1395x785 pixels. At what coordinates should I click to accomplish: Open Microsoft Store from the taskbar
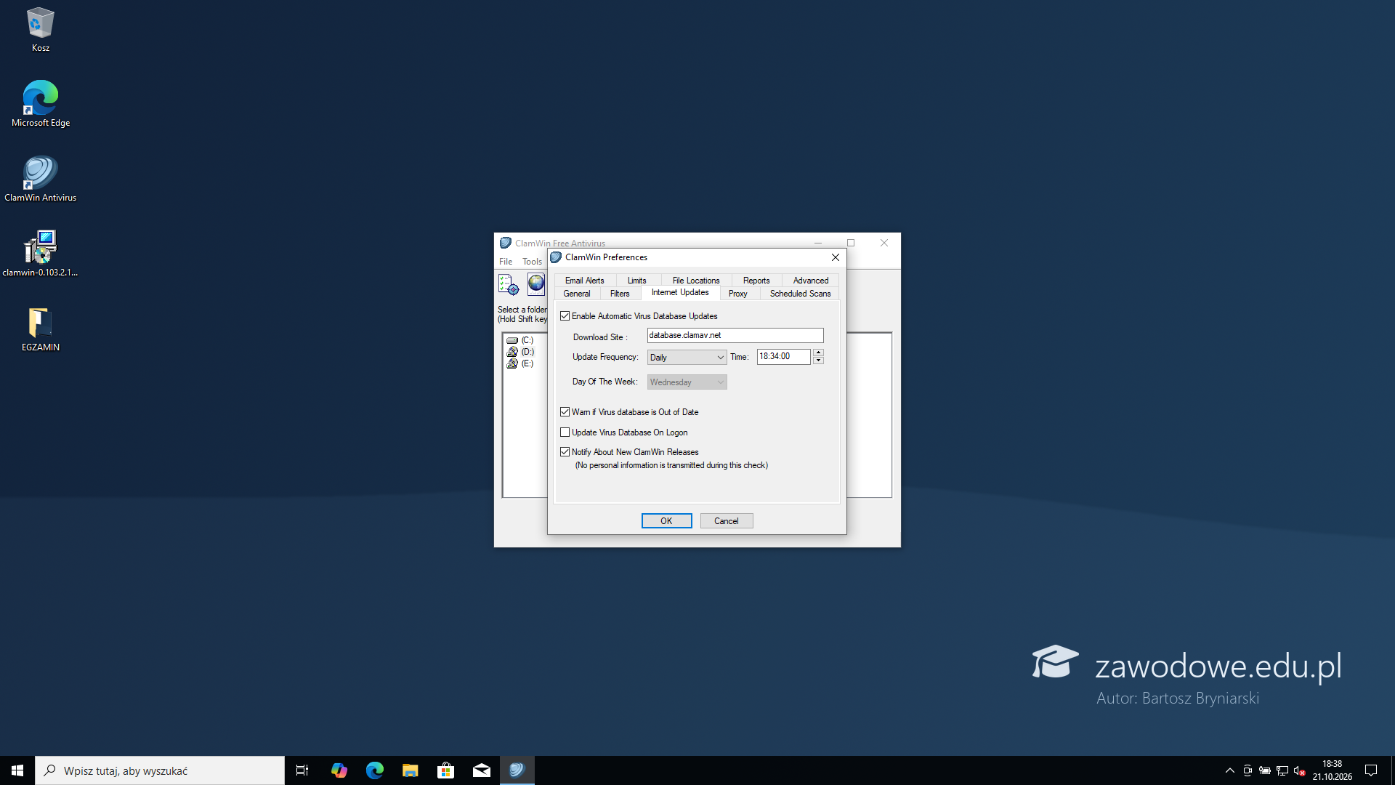pyautogui.click(x=445, y=770)
